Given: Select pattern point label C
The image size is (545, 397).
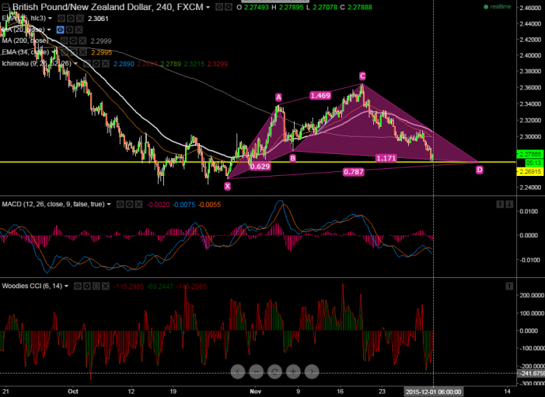Looking at the screenshot, I should (x=362, y=76).
